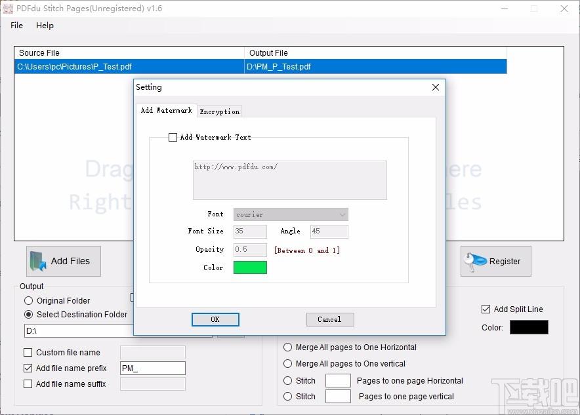Toggle the Add Split Line checkbox
580x415 pixels.
486,309
